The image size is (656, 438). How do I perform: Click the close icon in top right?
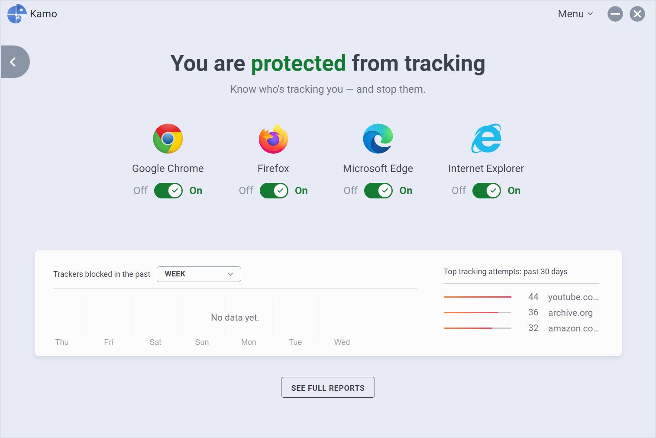click(637, 13)
